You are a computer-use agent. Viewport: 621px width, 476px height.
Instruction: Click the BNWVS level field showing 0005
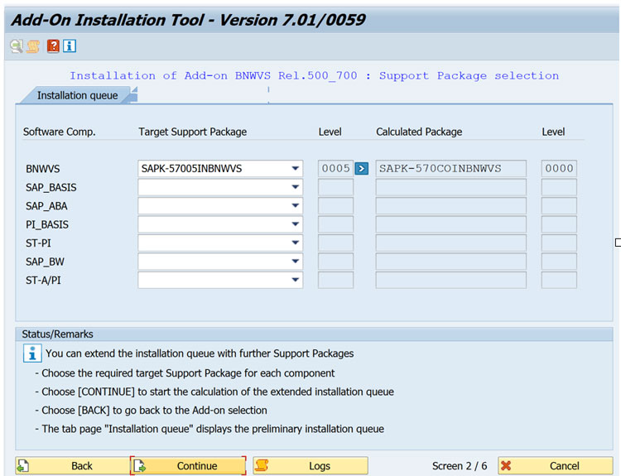click(x=335, y=168)
